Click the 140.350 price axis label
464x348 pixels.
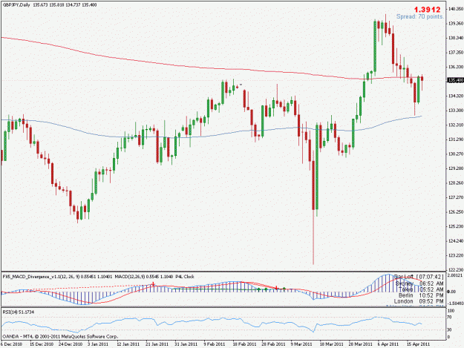456,9
